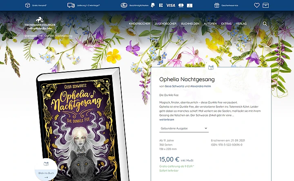
Task: Click the search magnifier icon
Action: pyautogui.click(x=265, y=24)
